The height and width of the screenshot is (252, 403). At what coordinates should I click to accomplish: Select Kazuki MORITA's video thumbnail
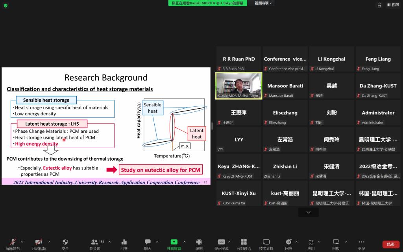click(239, 85)
